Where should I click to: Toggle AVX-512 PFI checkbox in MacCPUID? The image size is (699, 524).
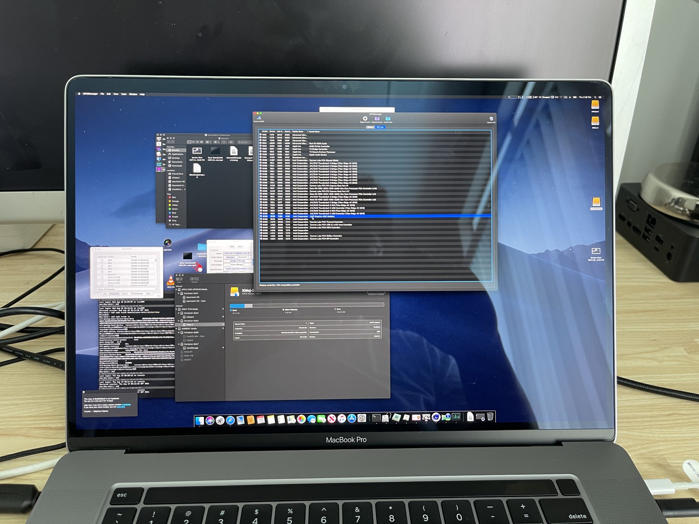pyautogui.click(x=102, y=283)
